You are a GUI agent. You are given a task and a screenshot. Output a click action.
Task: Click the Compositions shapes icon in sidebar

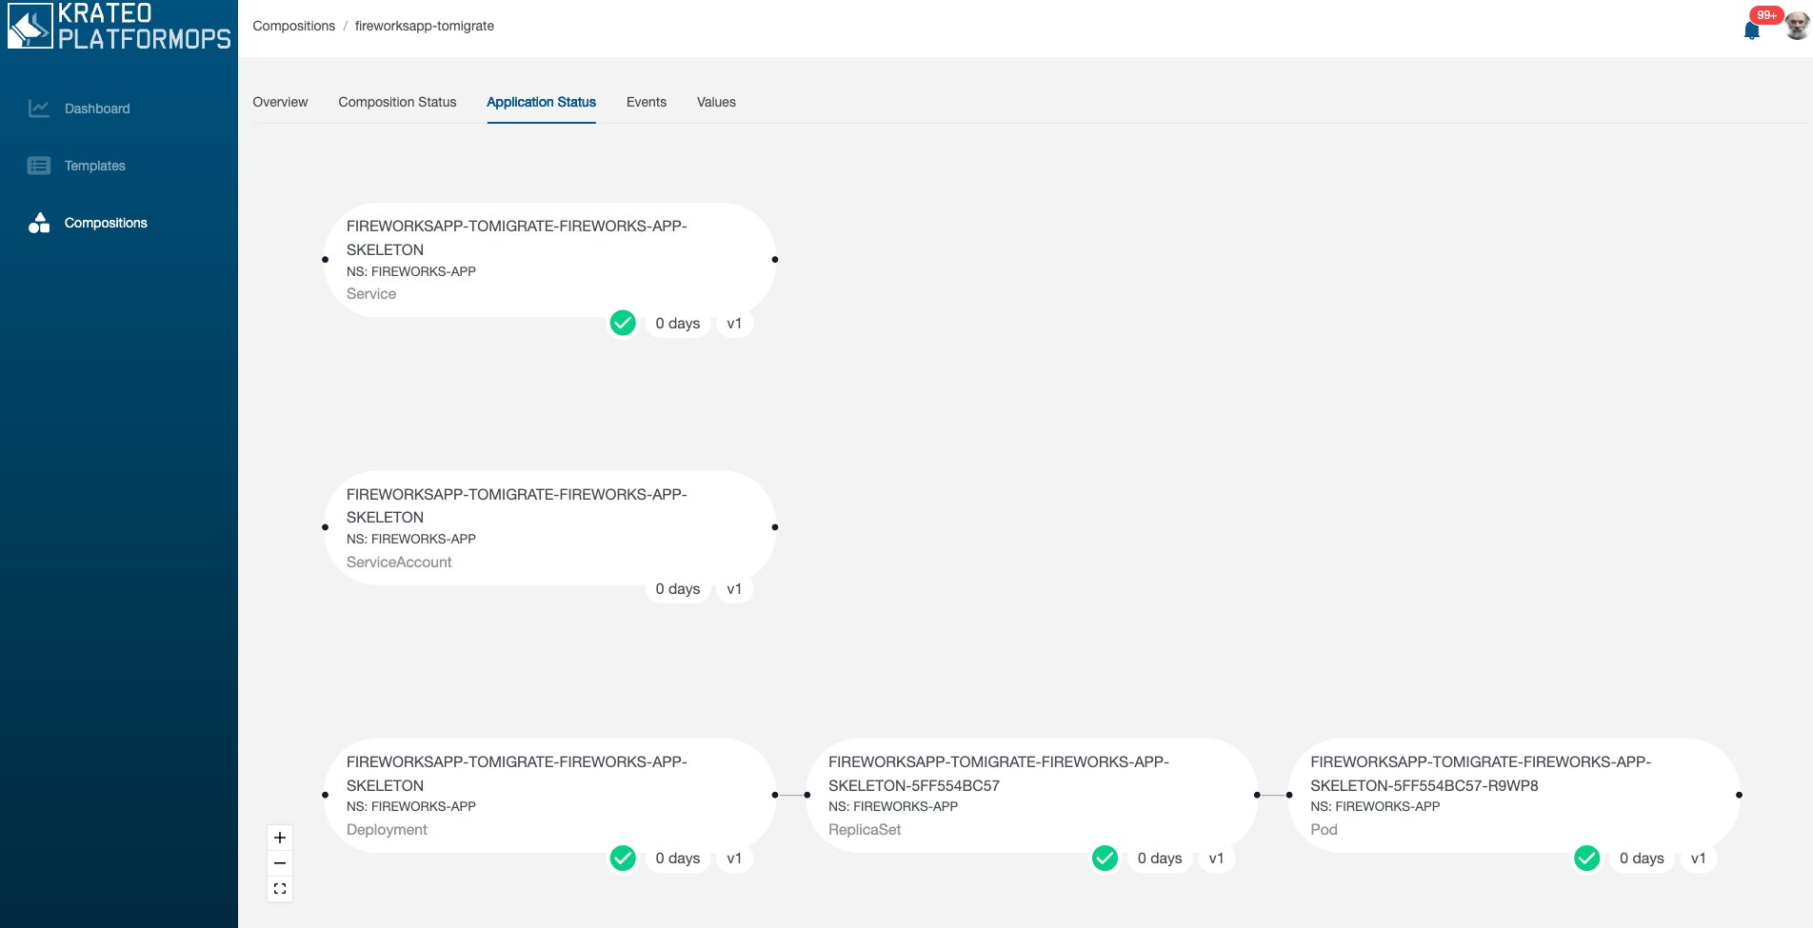click(39, 223)
